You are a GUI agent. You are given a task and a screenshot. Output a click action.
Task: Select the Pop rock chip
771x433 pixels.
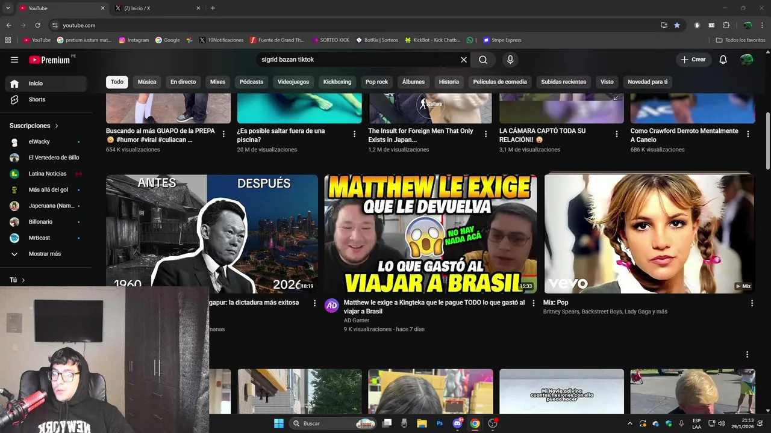tap(376, 82)
